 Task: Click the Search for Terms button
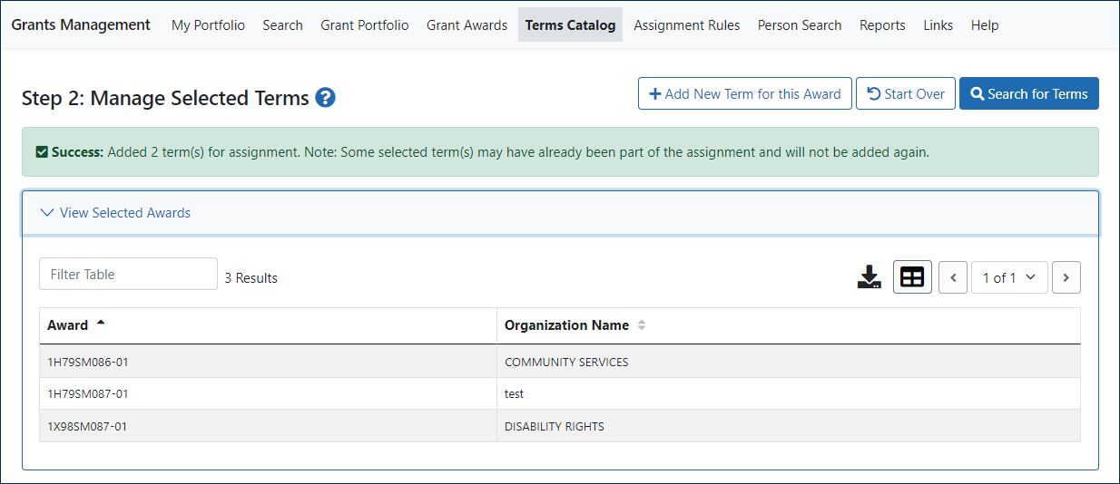click(1028, 93)
